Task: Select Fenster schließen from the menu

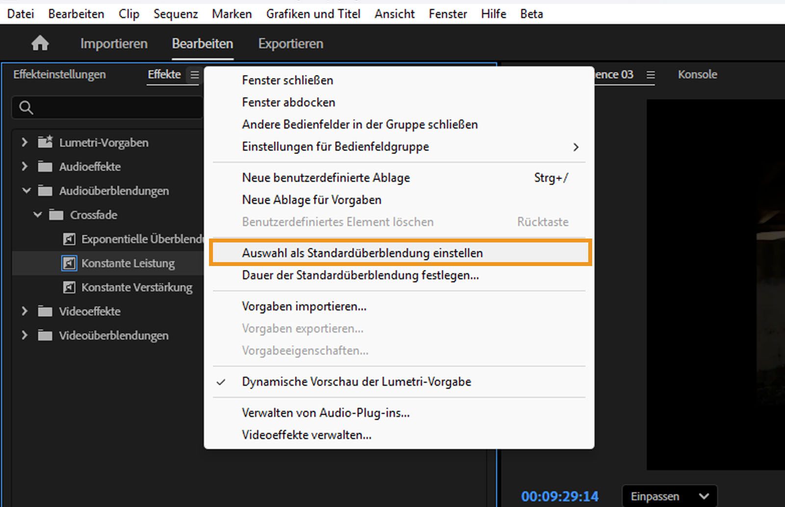Action: click(399, 80)
